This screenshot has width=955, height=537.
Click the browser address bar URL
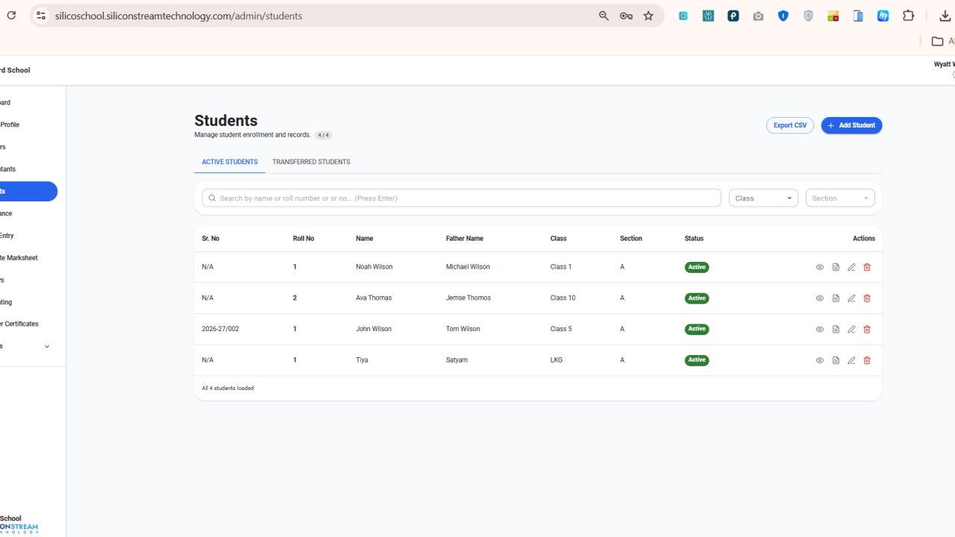pyautogui.click(x=178, y=16)
